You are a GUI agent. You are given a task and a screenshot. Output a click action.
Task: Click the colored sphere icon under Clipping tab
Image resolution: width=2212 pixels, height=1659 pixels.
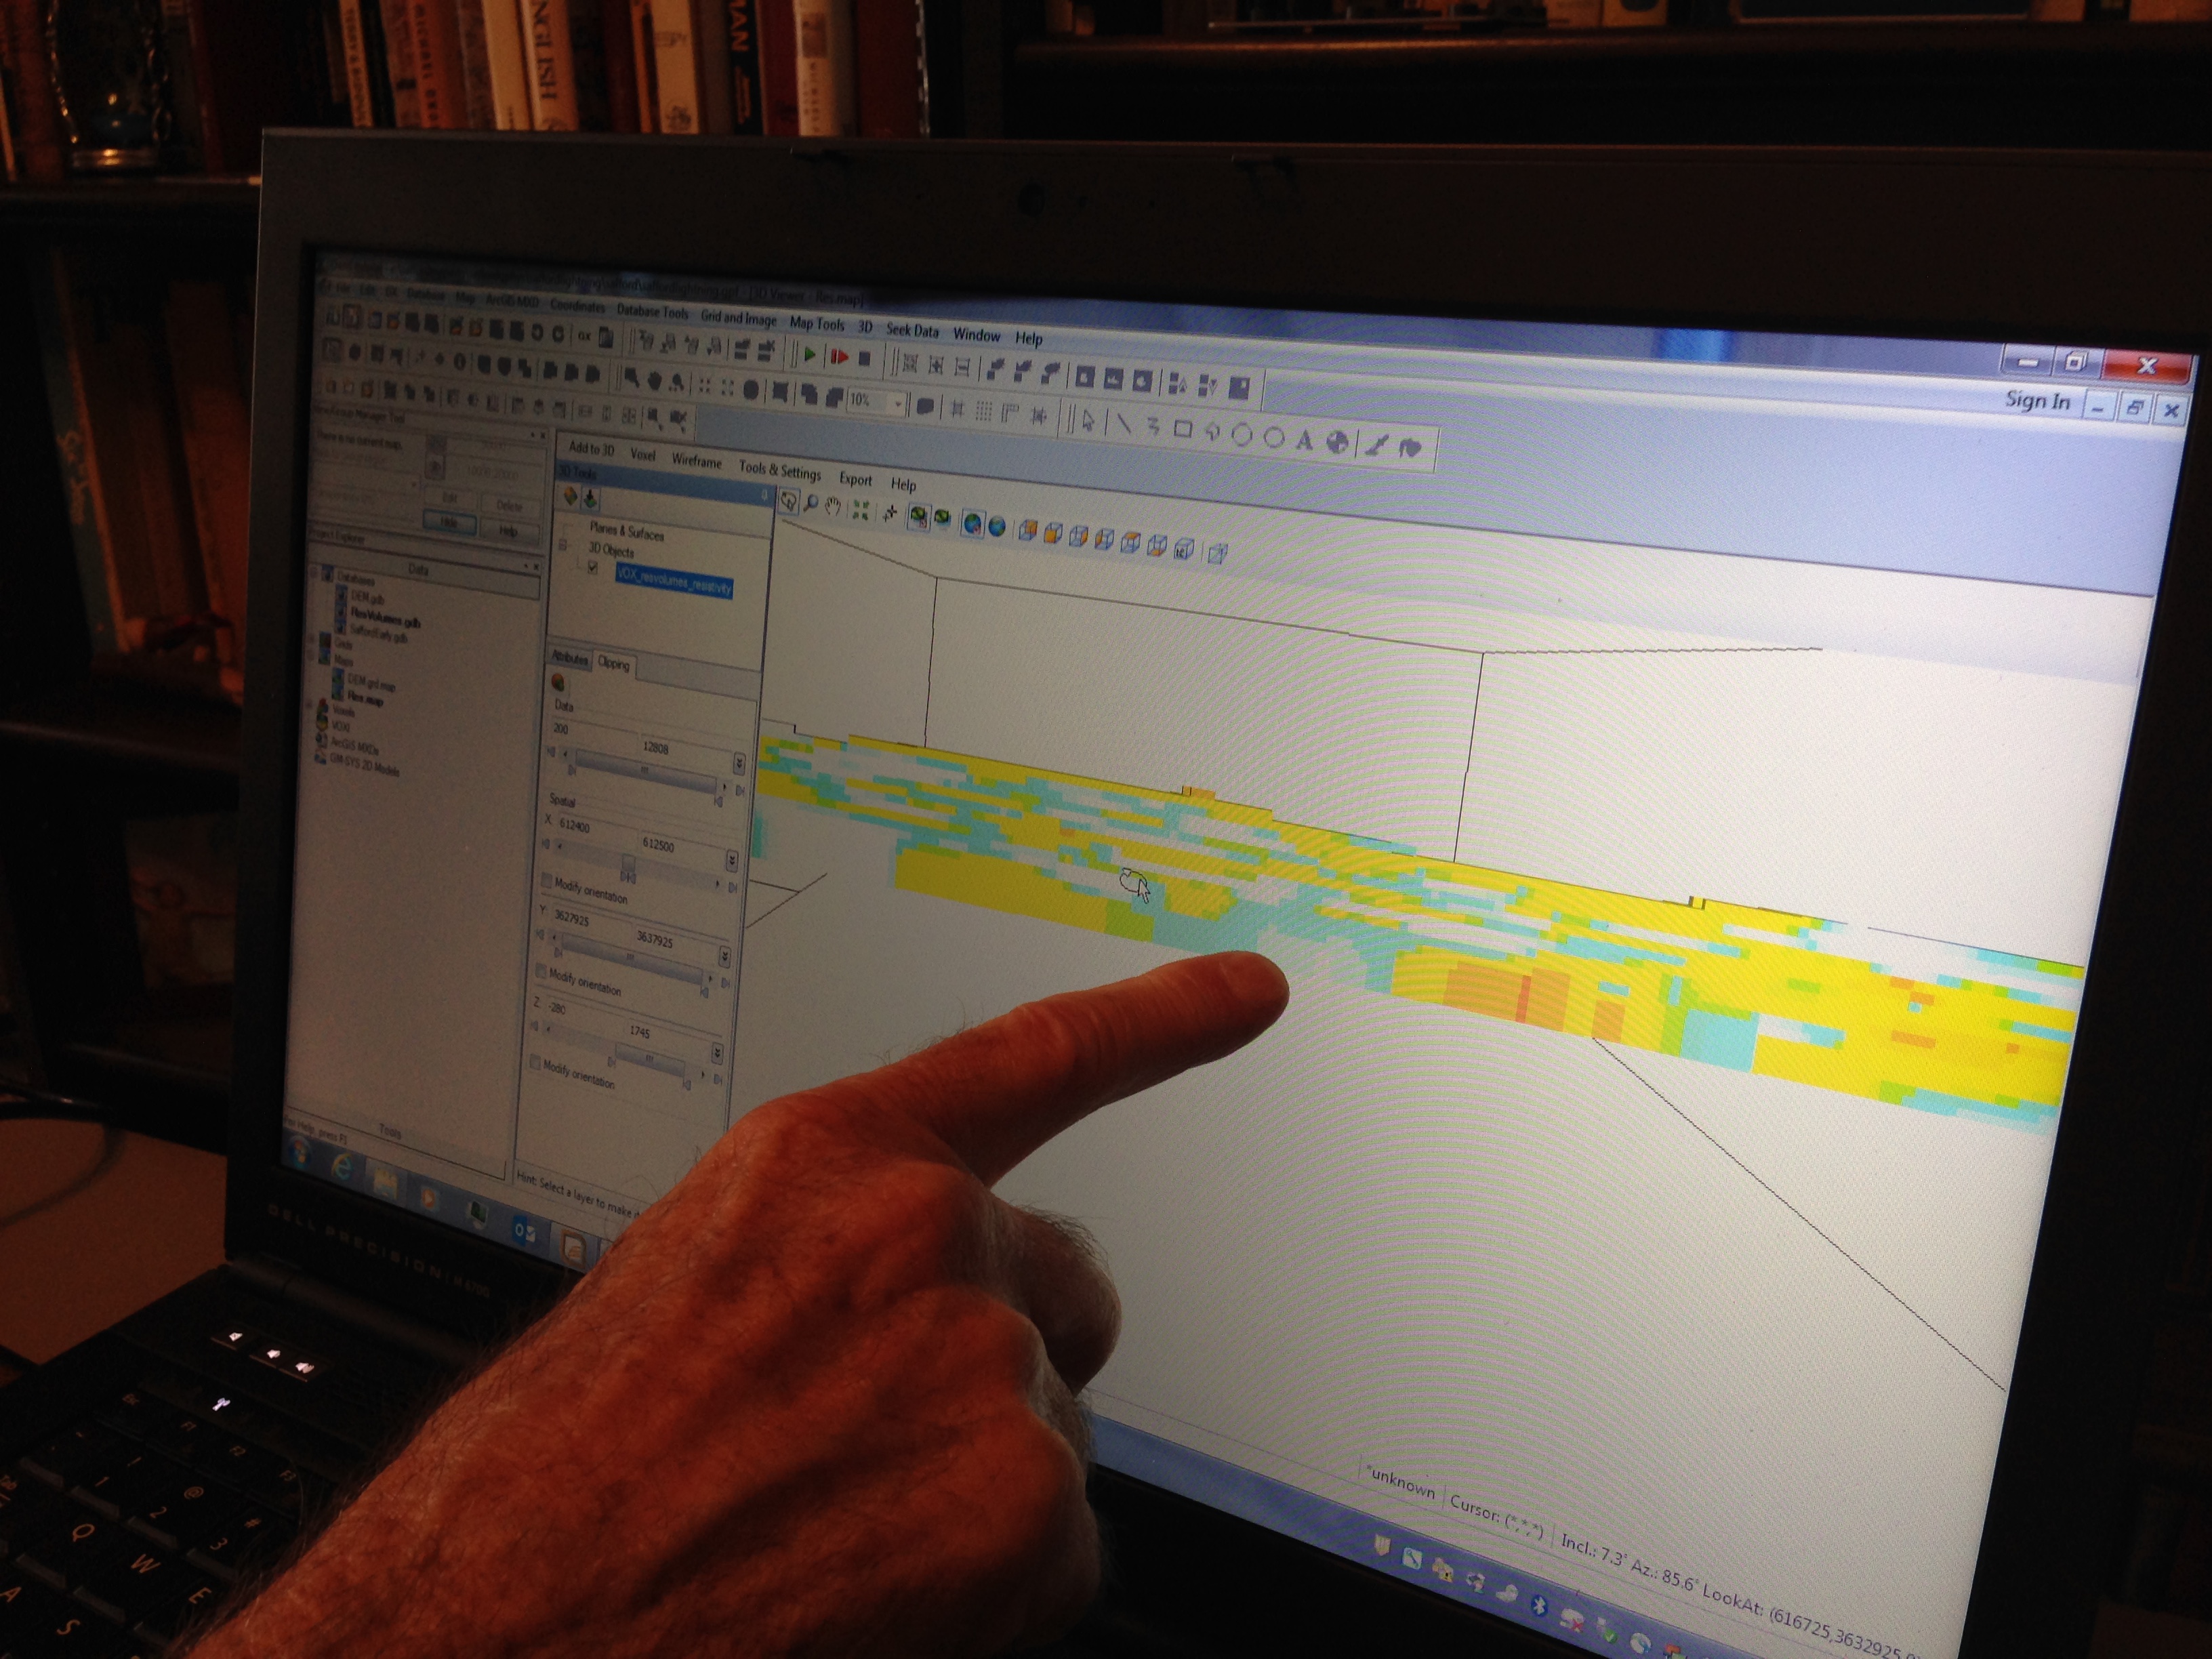[x=558, y=682]
